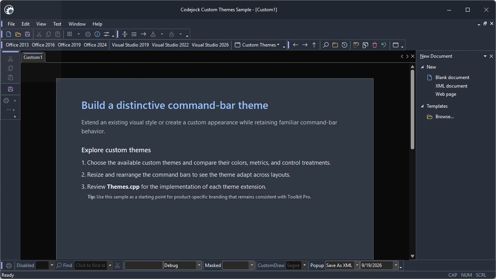Screen dimensions: 496x279
Task: Apply the Visual Studio 2022 theme
Action: click(170, 45)
